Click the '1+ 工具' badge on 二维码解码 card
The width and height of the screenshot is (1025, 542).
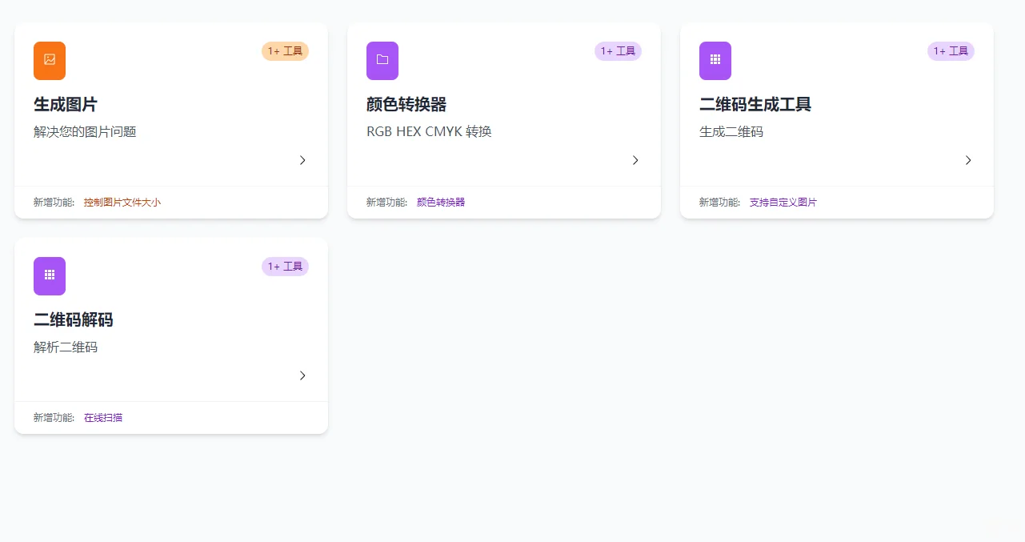[285, 266]
